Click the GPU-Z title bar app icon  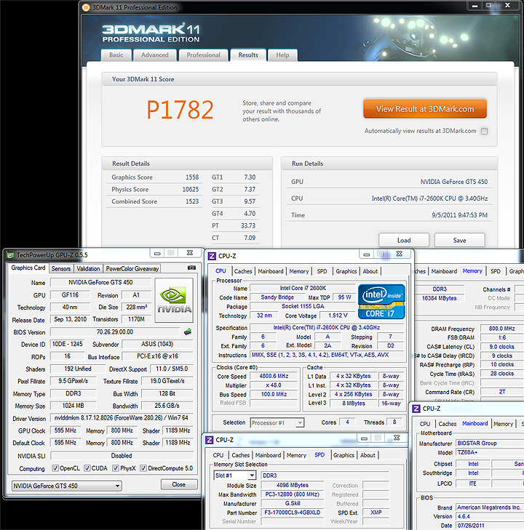coord(10,255)
